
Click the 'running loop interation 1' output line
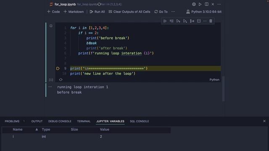[x=82, y=87]
